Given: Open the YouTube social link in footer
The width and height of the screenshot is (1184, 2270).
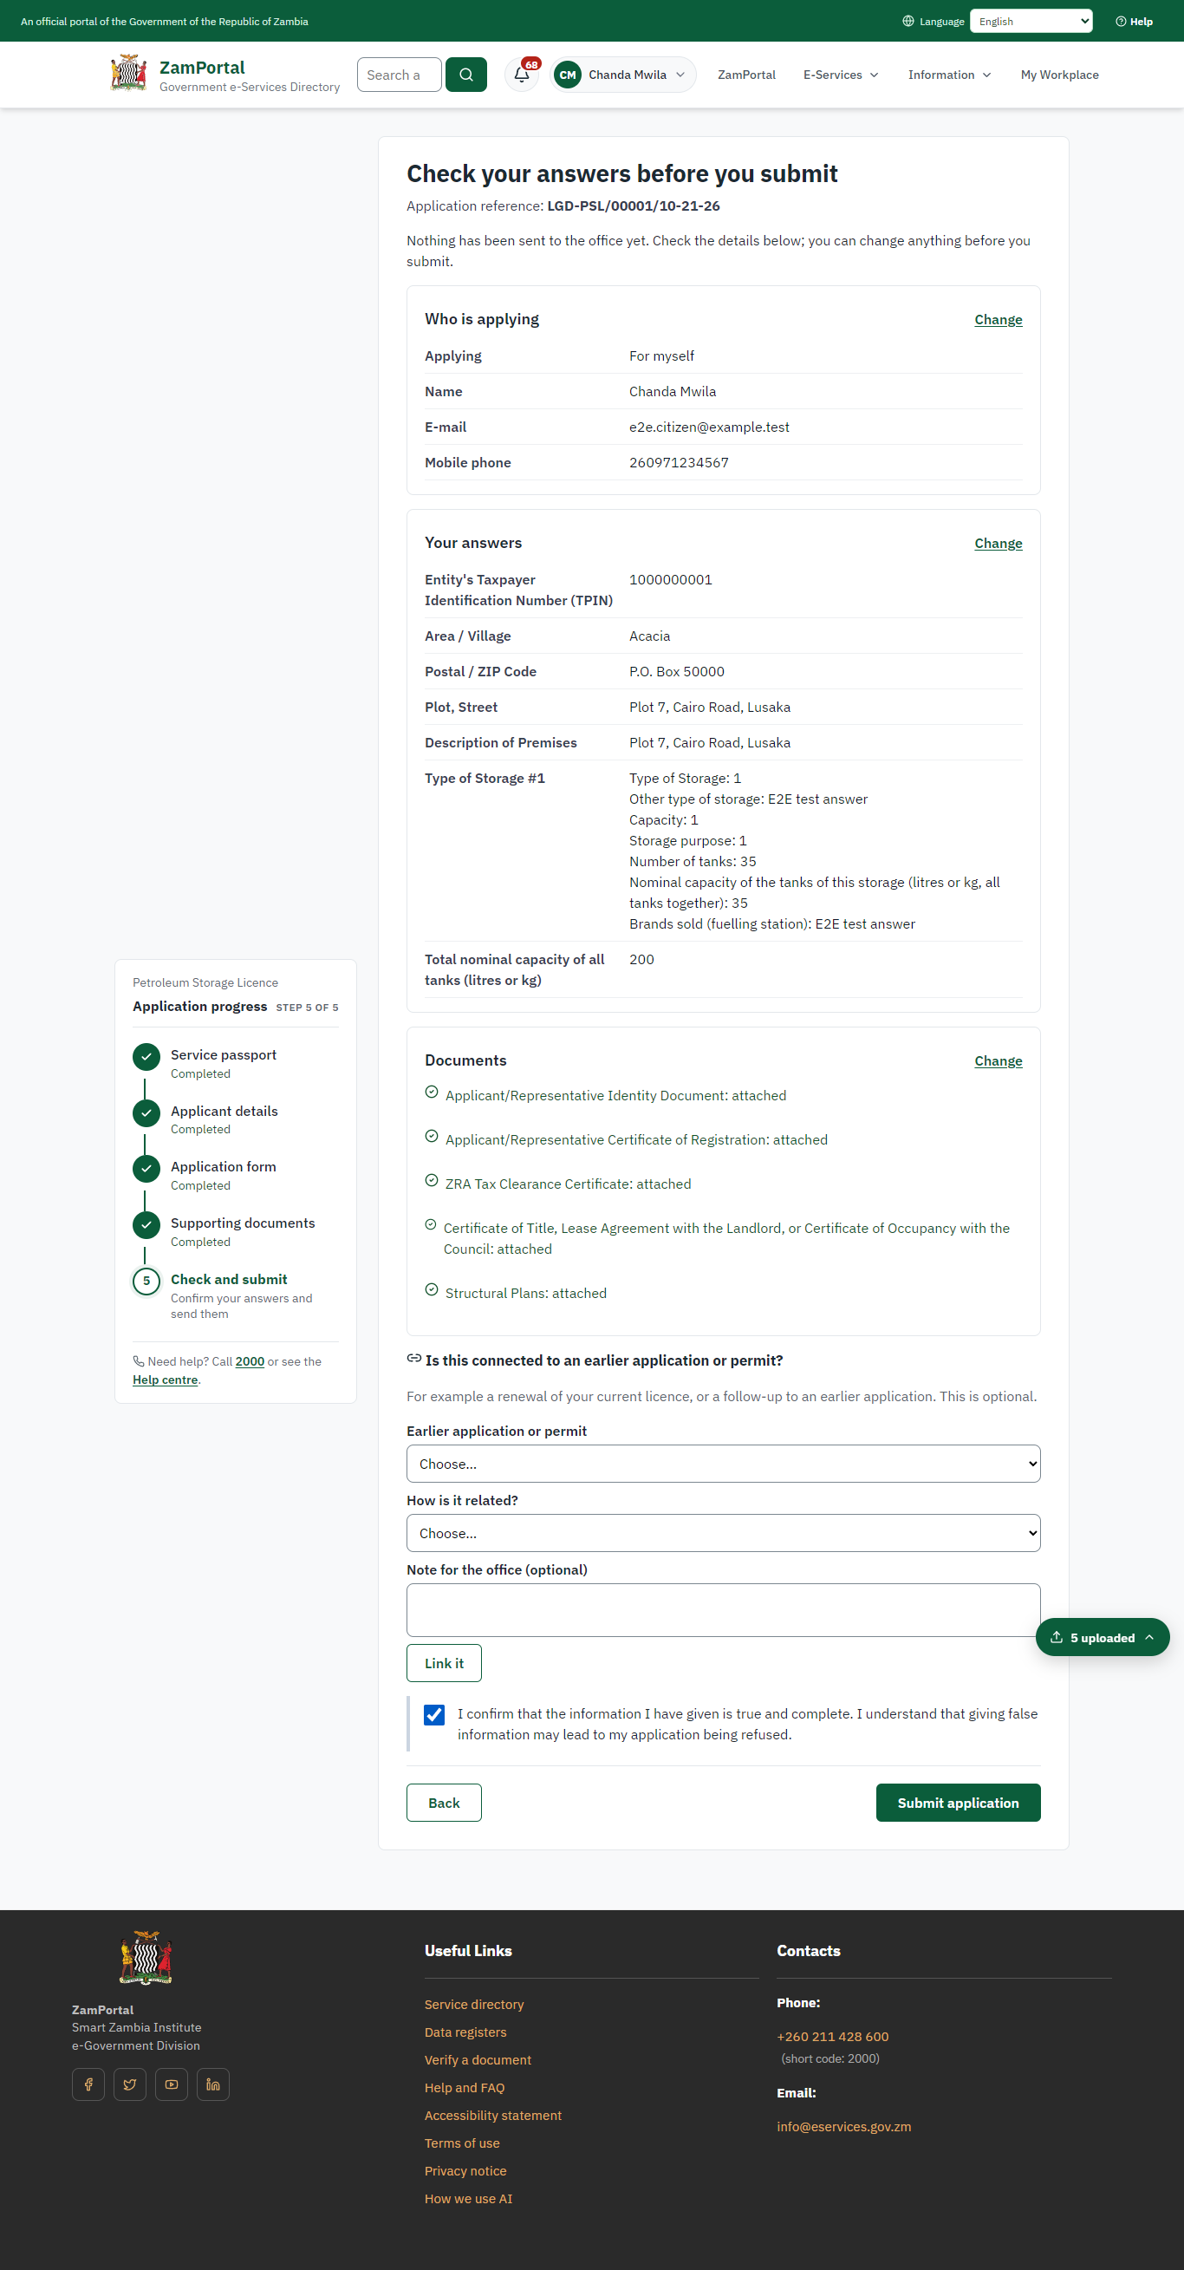Looking at the screenshot, I should pos(172,2084).
